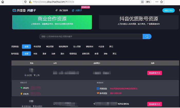Filter account type by 生鲜

click(53, 53)
